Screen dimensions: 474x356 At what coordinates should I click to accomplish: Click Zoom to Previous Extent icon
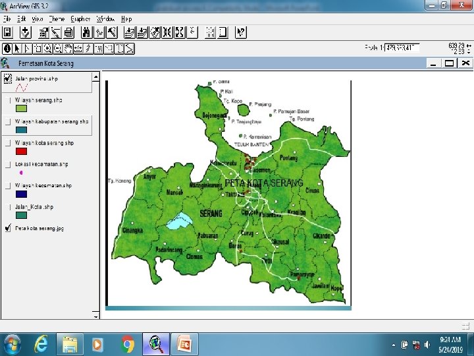(x=192, y=32)
